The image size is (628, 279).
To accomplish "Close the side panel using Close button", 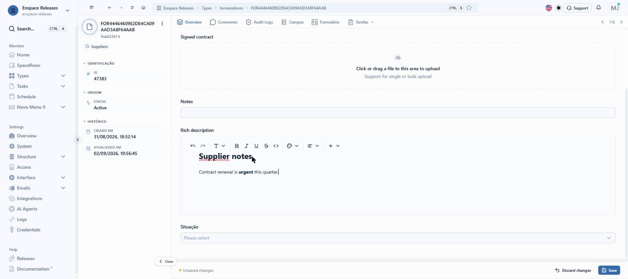I will [166, 261].
